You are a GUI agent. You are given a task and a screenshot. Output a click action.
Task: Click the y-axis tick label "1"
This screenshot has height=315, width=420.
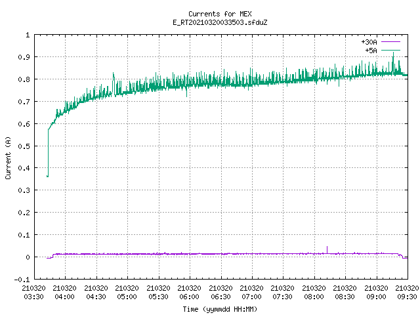tap(28, 35)
